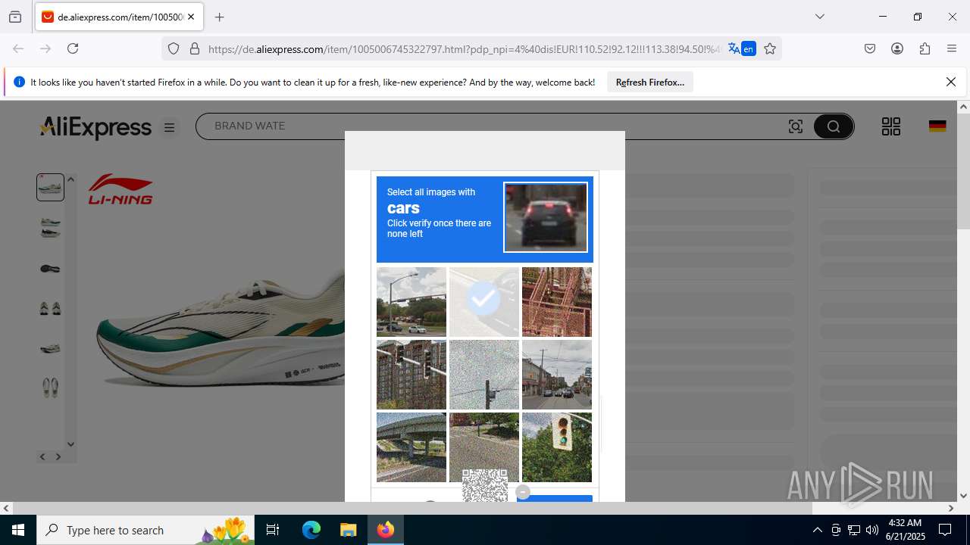Click the page vertical scrollbar thumb

point(963,171)
